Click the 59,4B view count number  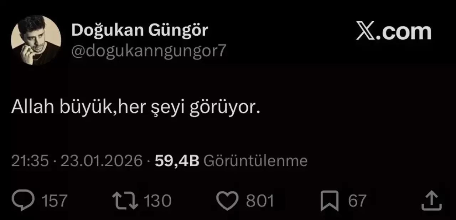177,161
